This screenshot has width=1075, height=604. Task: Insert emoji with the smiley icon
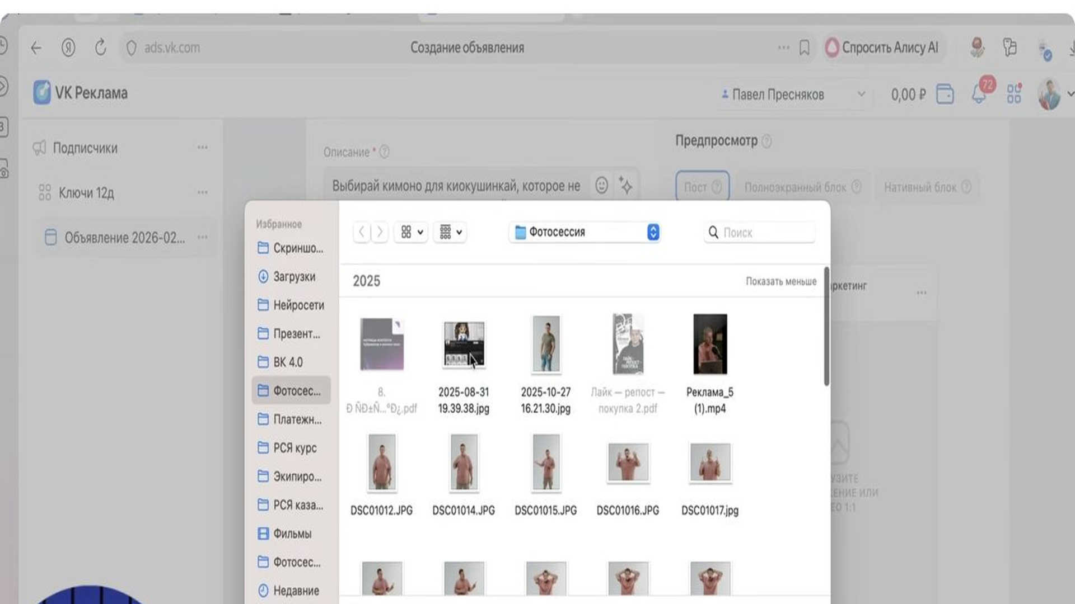click(601, 185)
